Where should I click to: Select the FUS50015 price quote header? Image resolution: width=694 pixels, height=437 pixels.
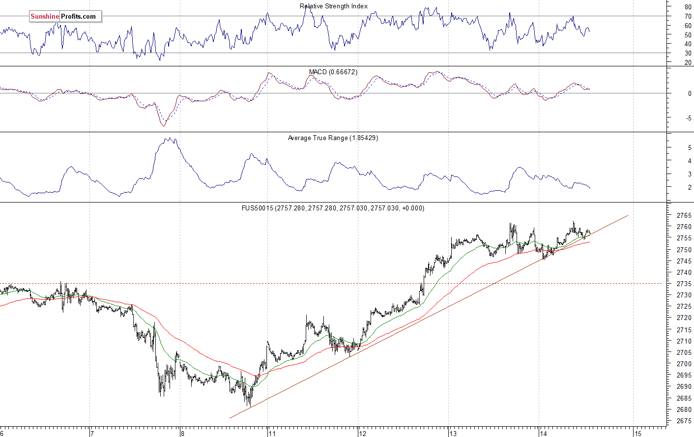333,208
